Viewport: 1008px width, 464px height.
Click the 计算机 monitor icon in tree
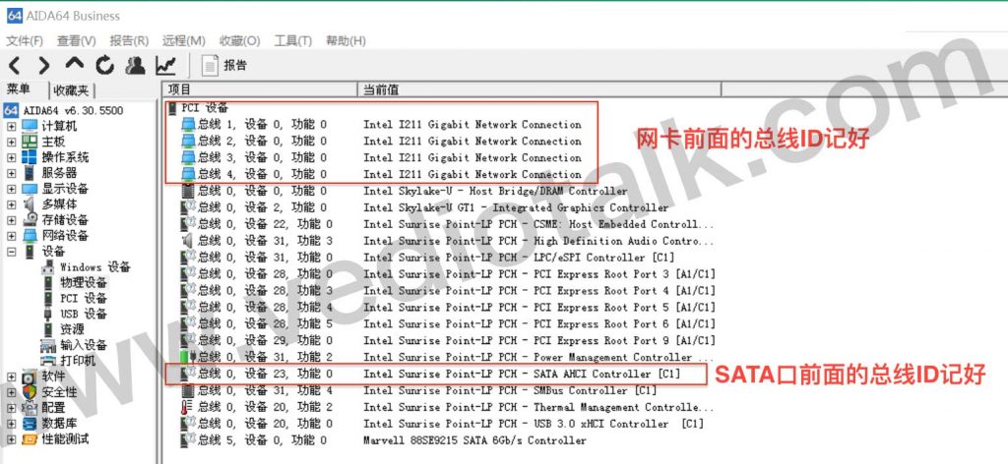[30, 127]
